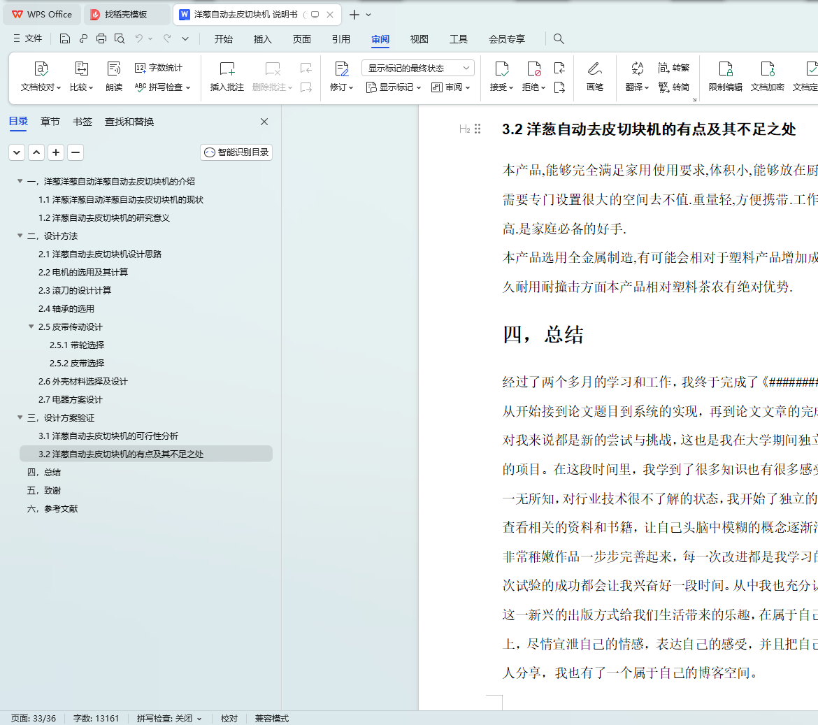This screenshot has height=725, width=818.
Task: Collapse the 二, 设计方法 outline section
Action: 20,236
